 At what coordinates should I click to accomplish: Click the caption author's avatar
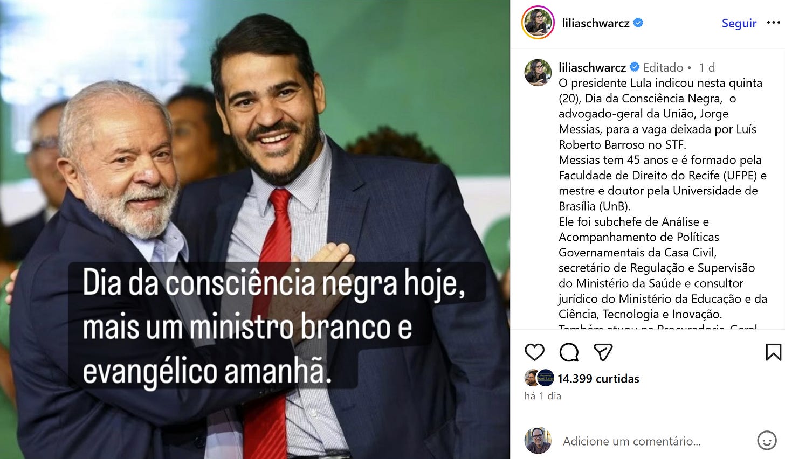538,73
